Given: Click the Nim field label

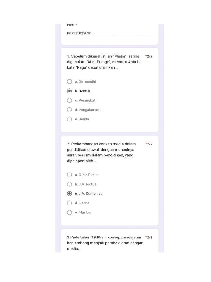Looking at the screenshot, I should point(71,25).
